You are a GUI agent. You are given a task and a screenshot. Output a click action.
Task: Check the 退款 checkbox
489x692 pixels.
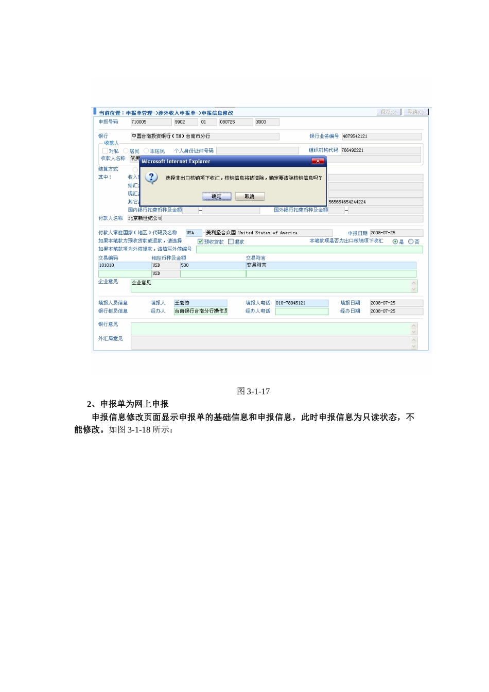pyautogui.click(x=231, y=241)
